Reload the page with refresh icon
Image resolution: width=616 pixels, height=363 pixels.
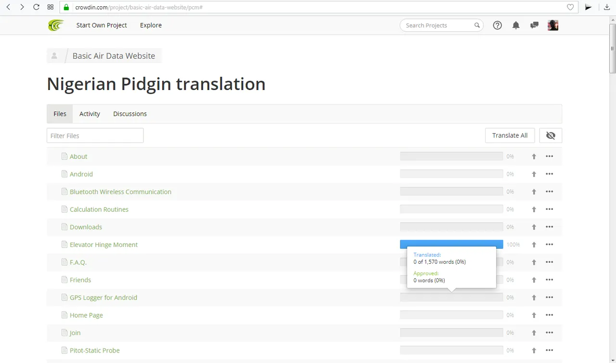click(36, 7)
